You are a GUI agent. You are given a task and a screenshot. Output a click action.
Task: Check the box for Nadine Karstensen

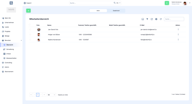point(30,40)
